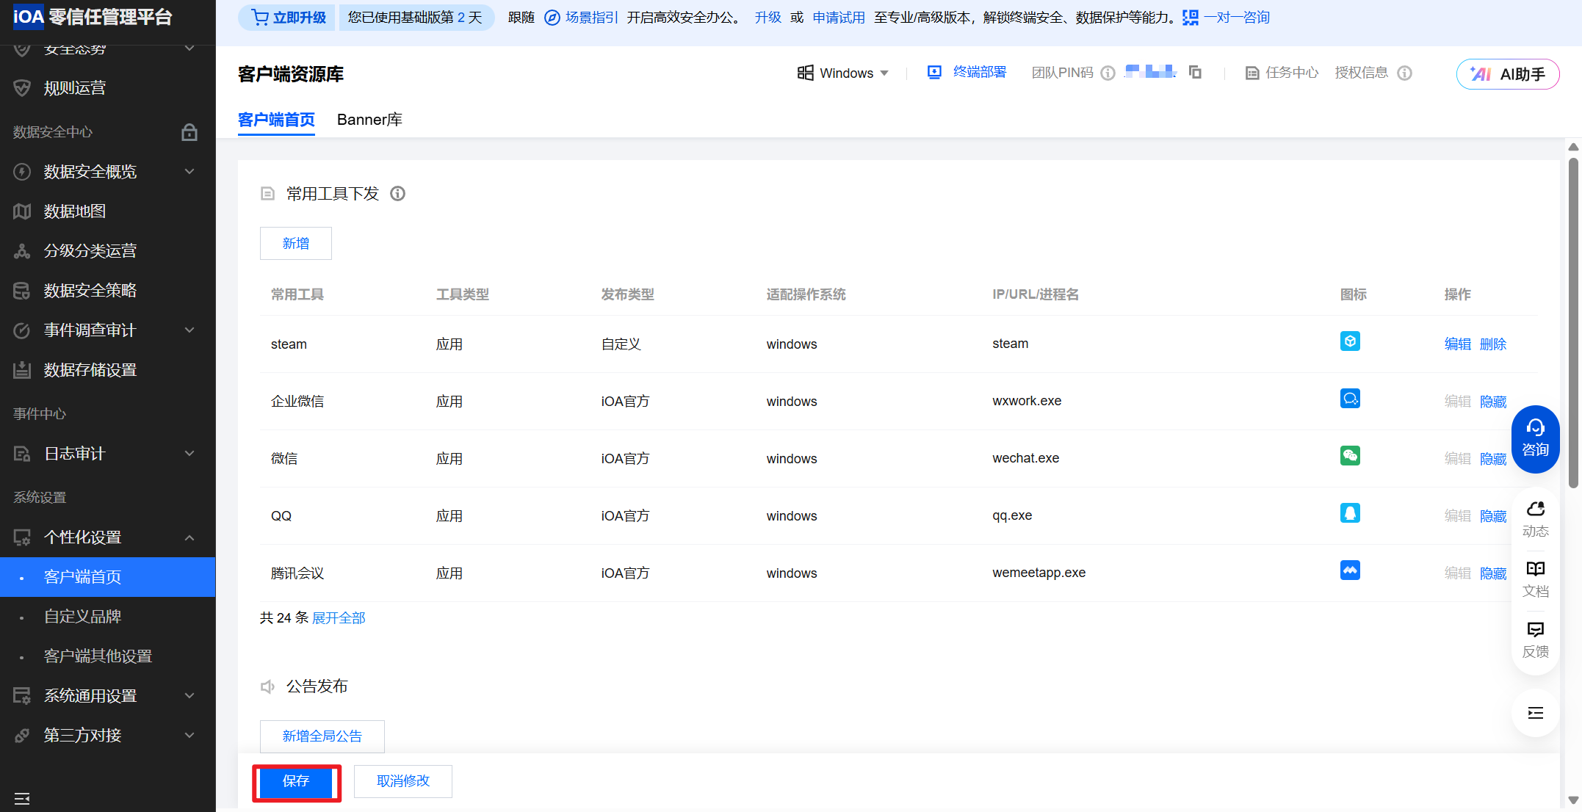Click the info icon next to 常用工具下发

click(397, 193)
